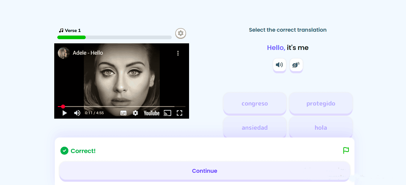Enter video full screen mode
Viewport: 406px width, 185px height.
coord(179,113)
